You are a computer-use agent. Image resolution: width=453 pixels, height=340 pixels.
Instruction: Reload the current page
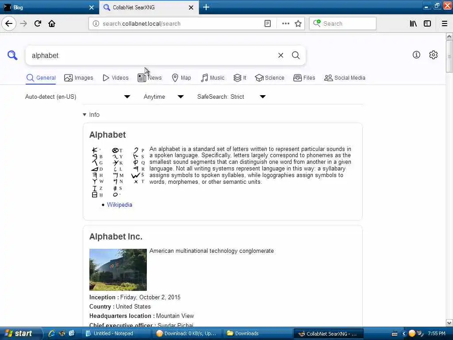click(x=38, y=23)
